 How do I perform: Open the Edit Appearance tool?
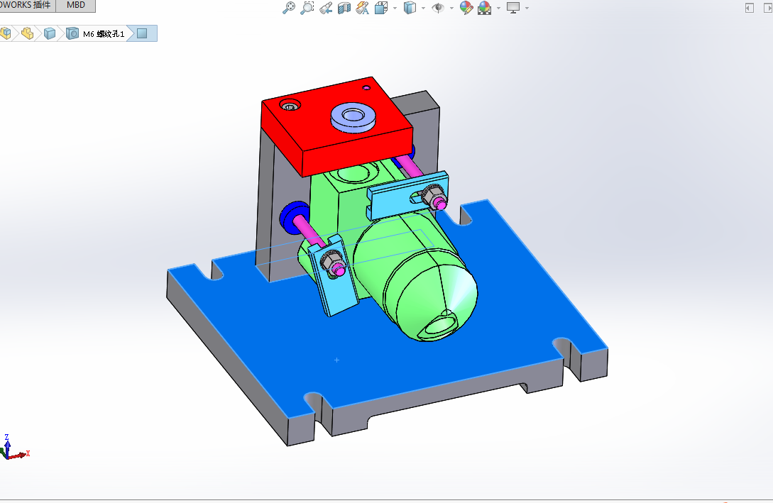click(x=466, y=7)
